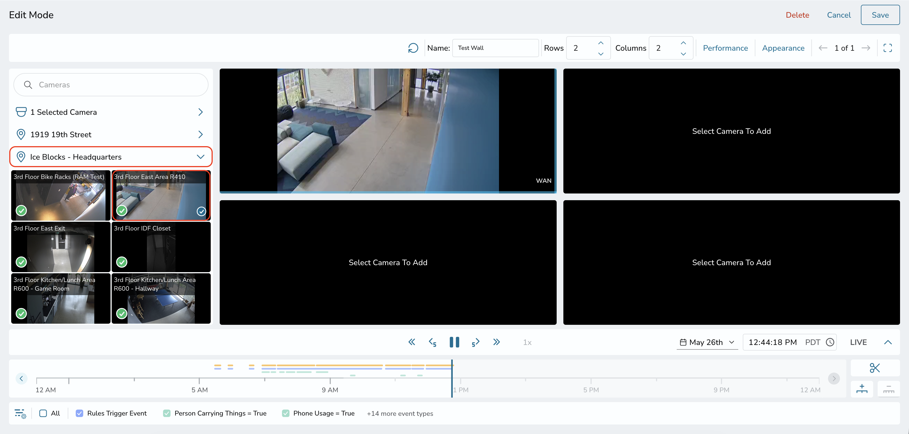
Task: Decrease the Columns value
Action: click(x=683, y=54)
